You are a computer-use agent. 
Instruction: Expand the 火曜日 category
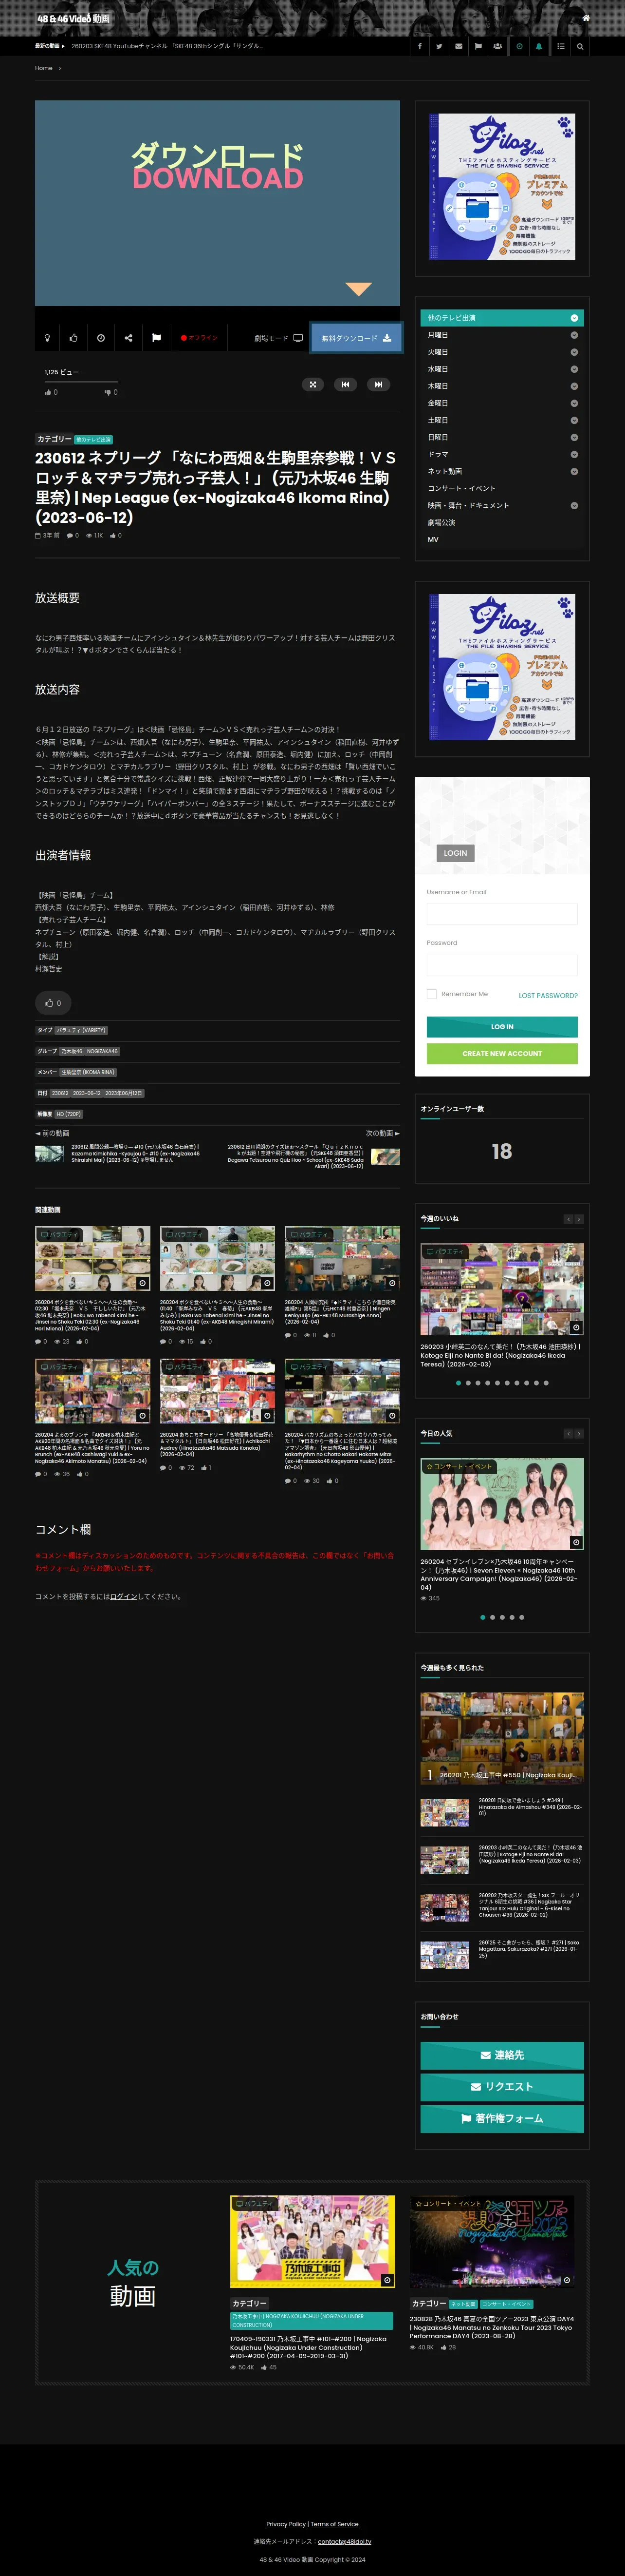pyautogui.click(x=574, y=352)
